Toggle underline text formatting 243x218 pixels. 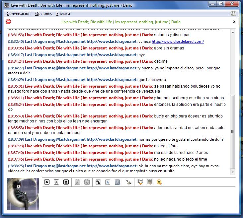pyautogui.click(x=66, y=182)
